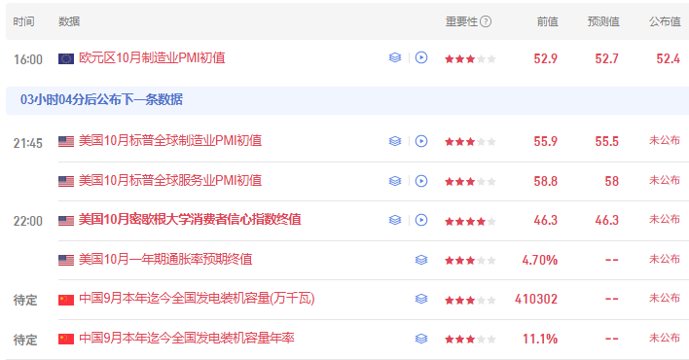Open data layers icon for 全国发电装机容量年率
689x360 pixels.
[x=421, y=339]
